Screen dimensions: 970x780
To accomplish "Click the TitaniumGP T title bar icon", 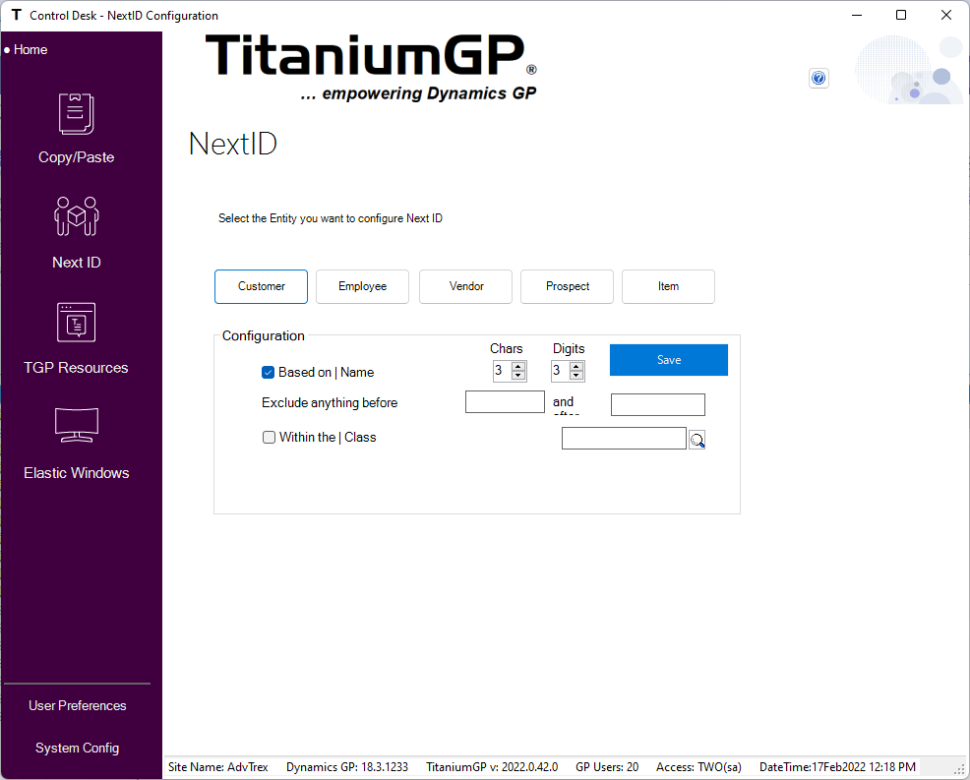I will pos(16,15).
